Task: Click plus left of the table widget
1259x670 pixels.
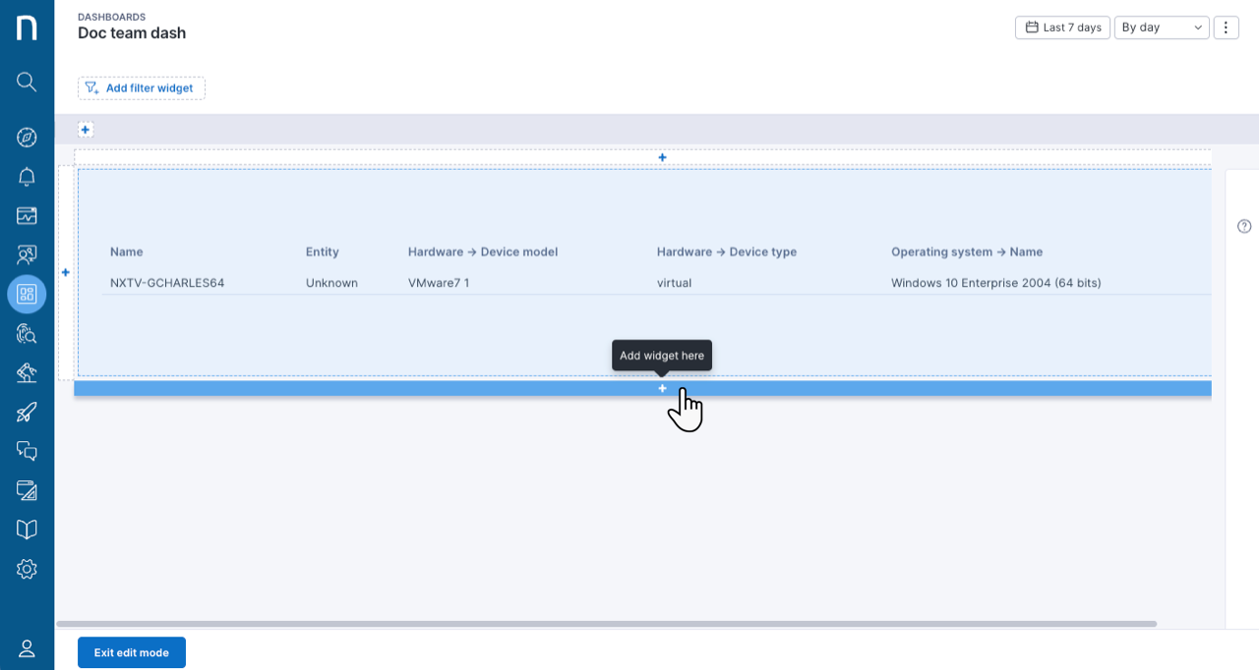Action: point(66,272)
